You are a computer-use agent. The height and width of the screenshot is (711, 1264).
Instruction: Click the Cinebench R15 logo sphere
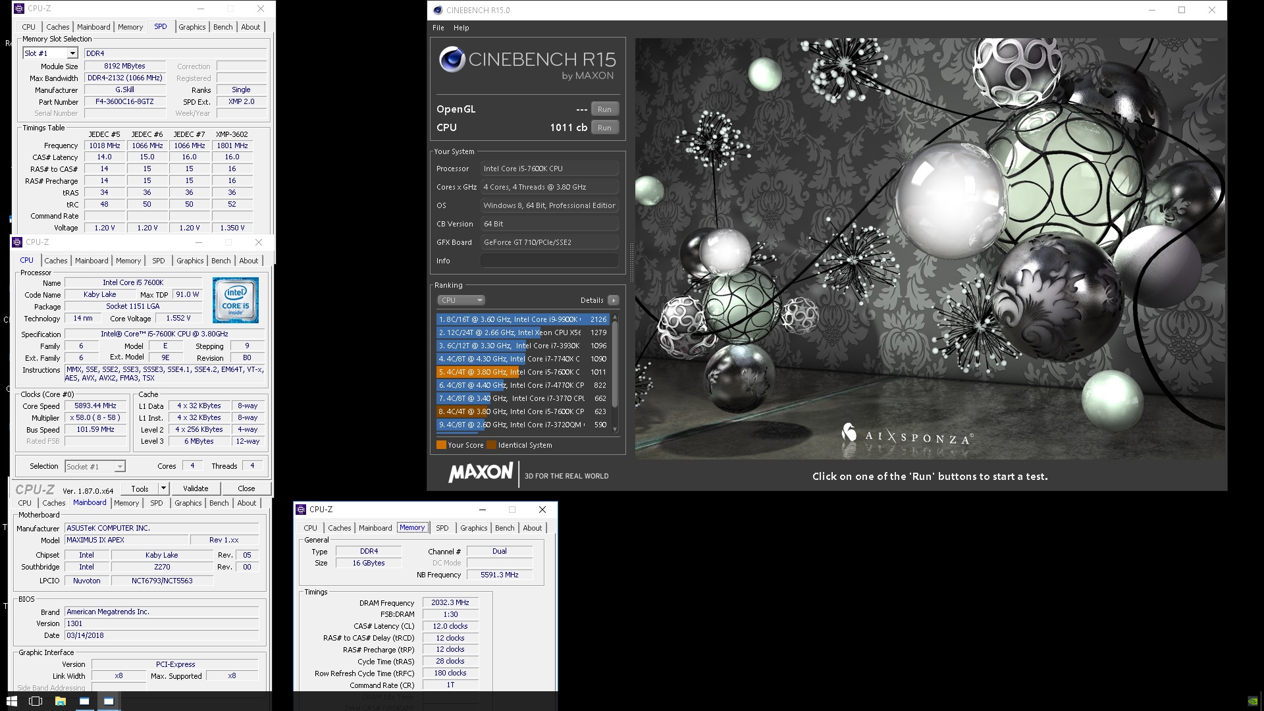point(452,60)
